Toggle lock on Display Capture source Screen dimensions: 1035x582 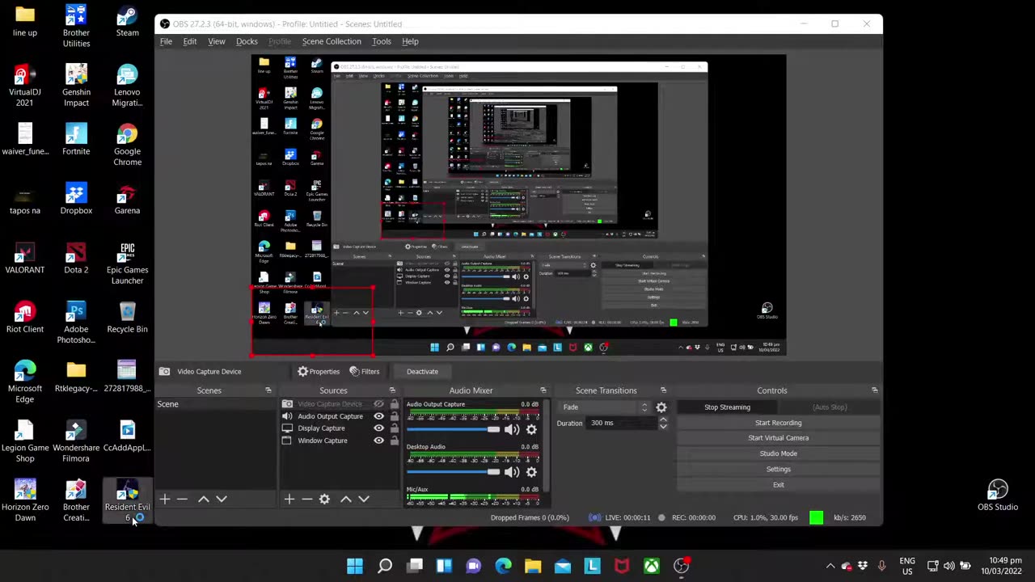tap(394, 428)
